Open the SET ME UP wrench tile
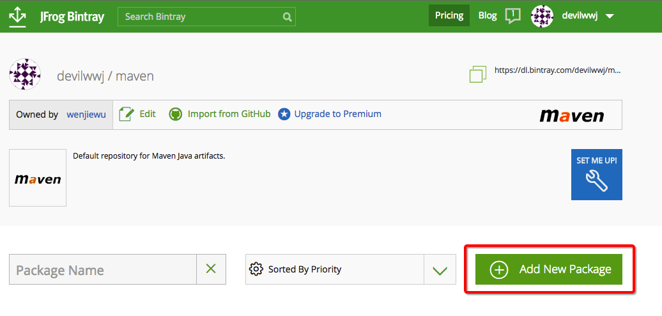 pos(596,175)
